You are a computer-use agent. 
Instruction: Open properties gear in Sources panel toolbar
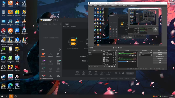tap(109, 66)
